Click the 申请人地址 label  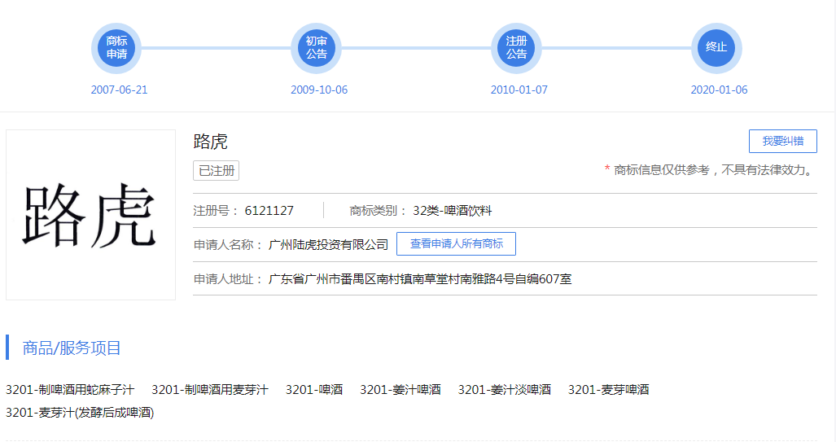pos(228,279)
